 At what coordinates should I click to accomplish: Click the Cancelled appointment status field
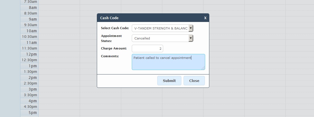(160, 38)
